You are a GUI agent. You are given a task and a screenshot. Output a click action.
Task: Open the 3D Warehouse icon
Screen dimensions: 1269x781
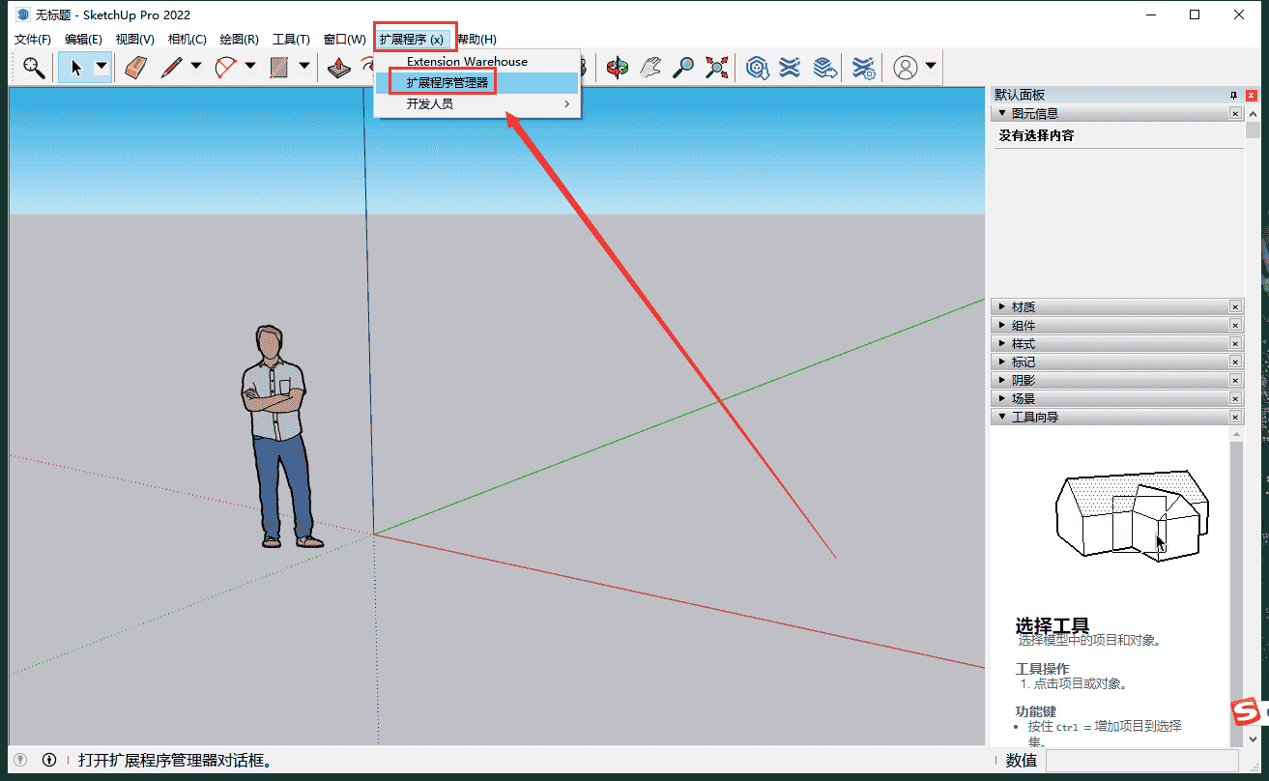pyautogui.click(x=757, y=68)
